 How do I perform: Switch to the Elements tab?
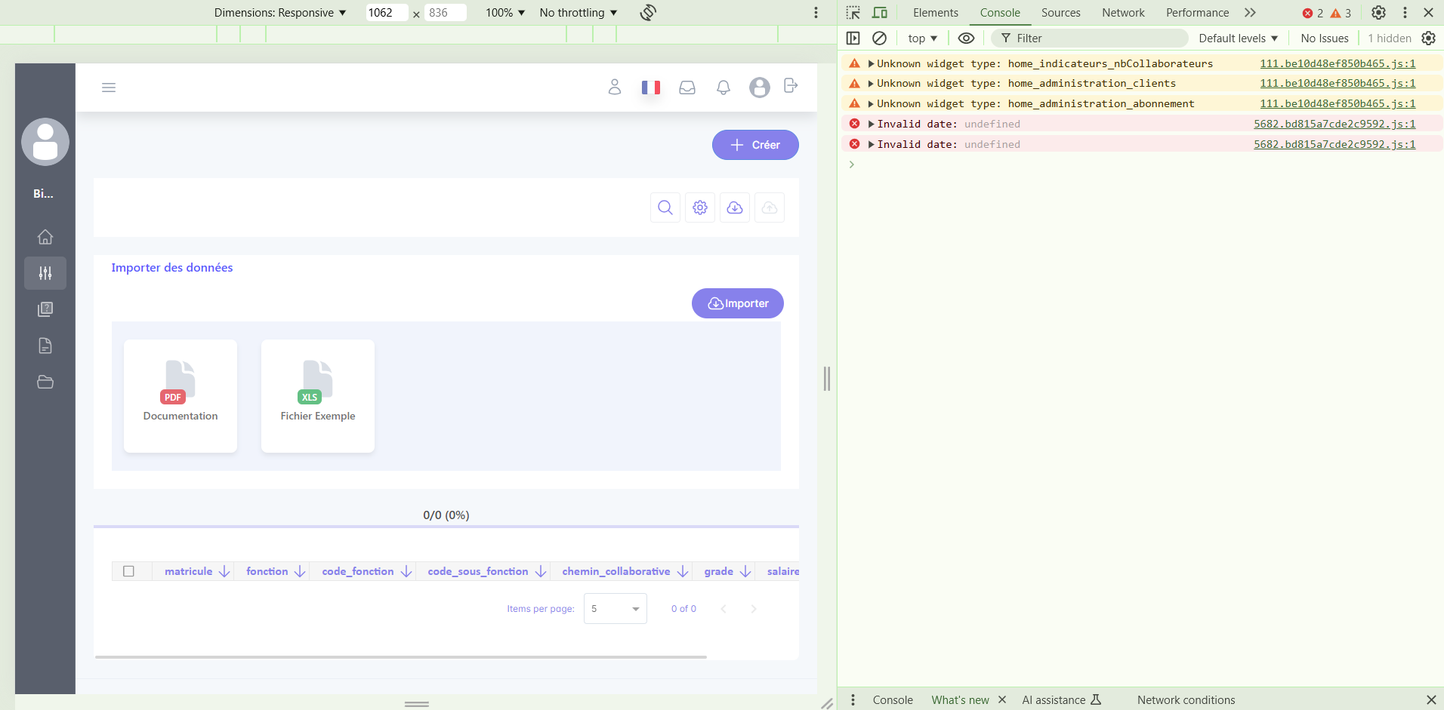pyautogui.click(x=935, y=13)
